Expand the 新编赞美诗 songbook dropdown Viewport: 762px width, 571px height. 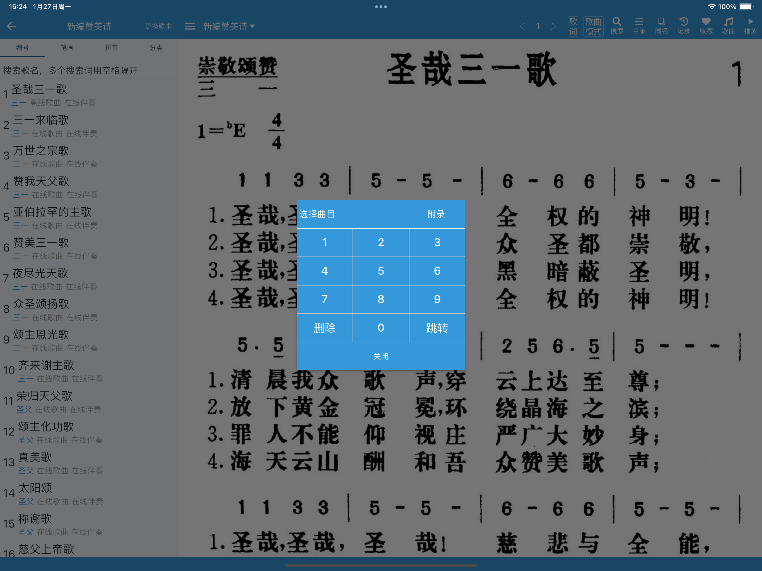click(x=229, y=26)
